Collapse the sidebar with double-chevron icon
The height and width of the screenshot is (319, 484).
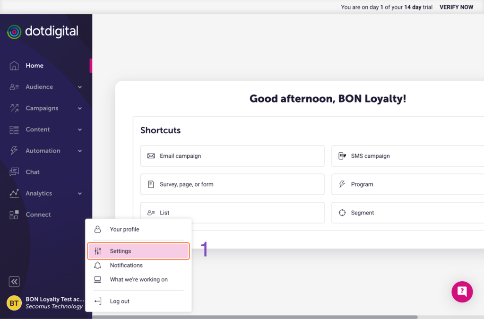tap(14, 282)
